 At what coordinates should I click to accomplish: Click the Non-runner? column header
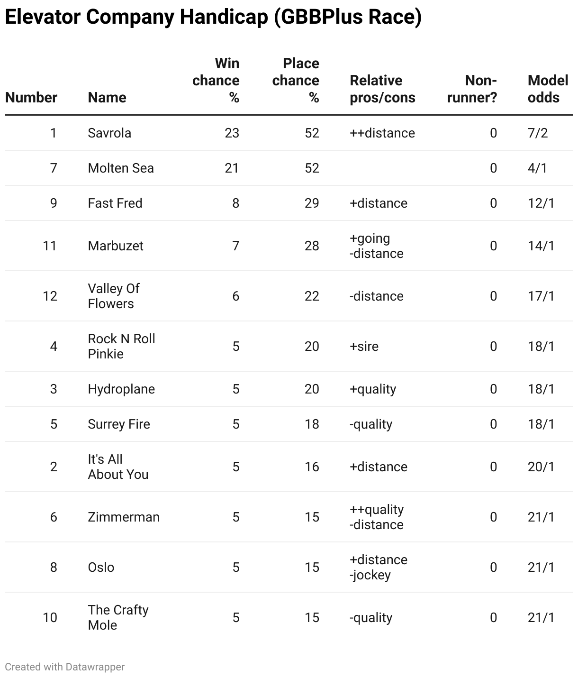tap(472, 89)
